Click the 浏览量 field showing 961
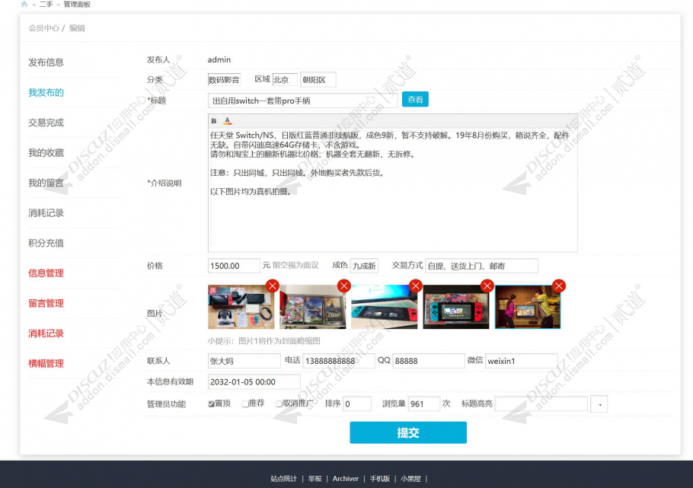693x488 pixels. click(424, 403)
